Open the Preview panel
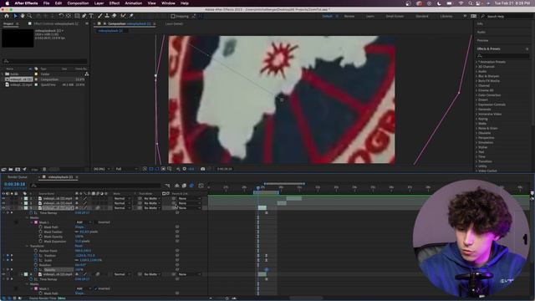Screen dimensions: 535x301 coord(483,40)
